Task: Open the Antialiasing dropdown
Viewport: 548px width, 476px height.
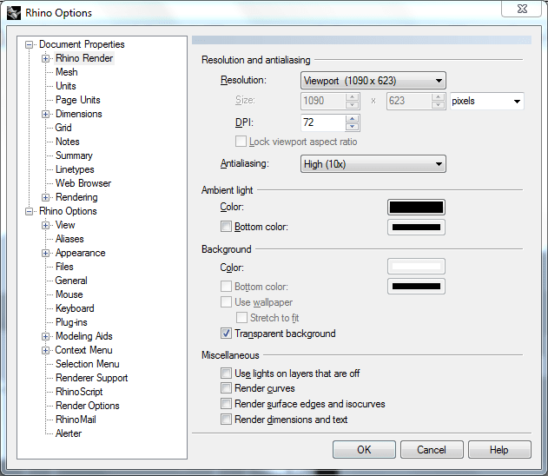Action: 373,163
